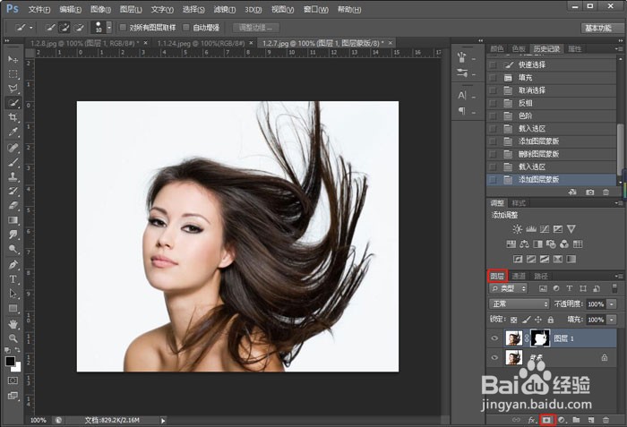
Task: Select the Eraser tool
Action: coord(13,206)
